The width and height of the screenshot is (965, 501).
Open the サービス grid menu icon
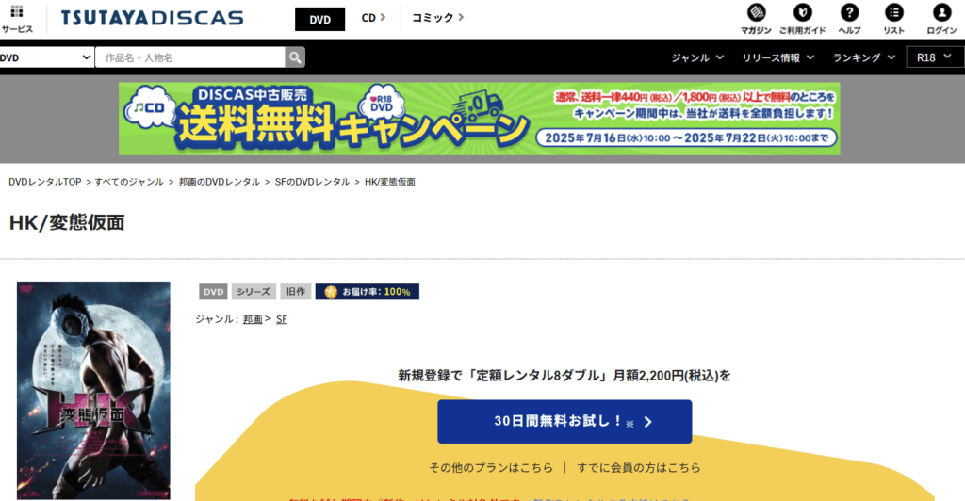point(17,11)
